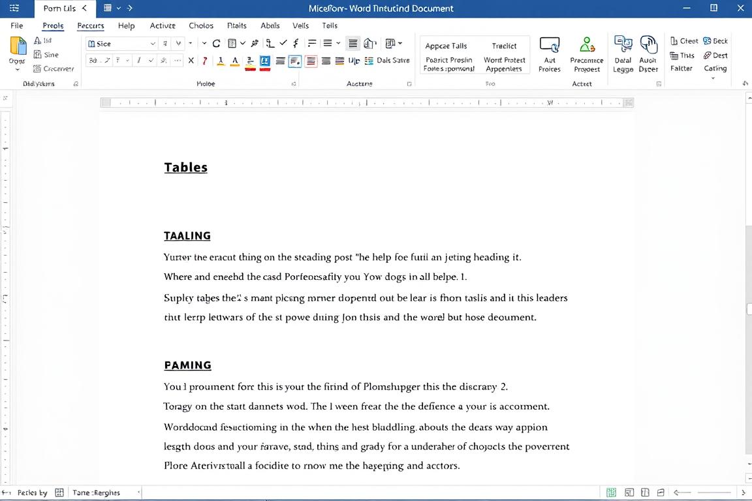The height and width of the screenshot is (501, 752).
Task: Open the table borders dropdown arrow
Action: tap(243, 43)
